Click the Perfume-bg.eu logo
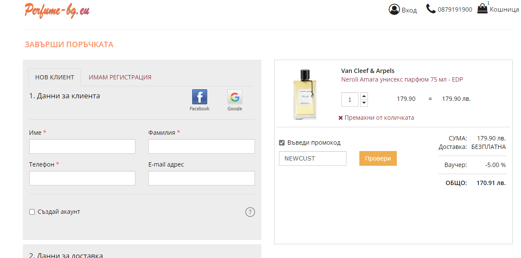The image size is (521, 258). click(57, 10)
